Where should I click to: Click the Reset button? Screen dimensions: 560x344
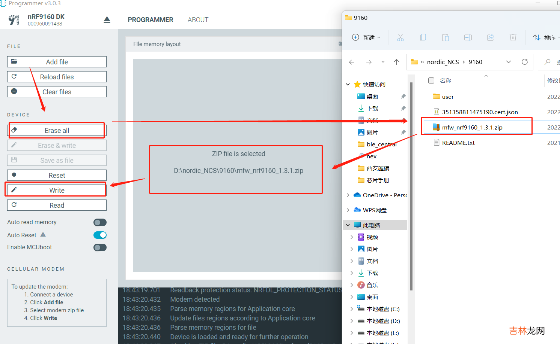click(x=57, y=175)
